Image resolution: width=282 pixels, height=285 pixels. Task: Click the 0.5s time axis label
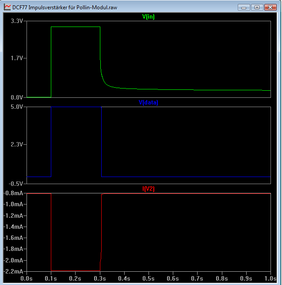[149, 278]
